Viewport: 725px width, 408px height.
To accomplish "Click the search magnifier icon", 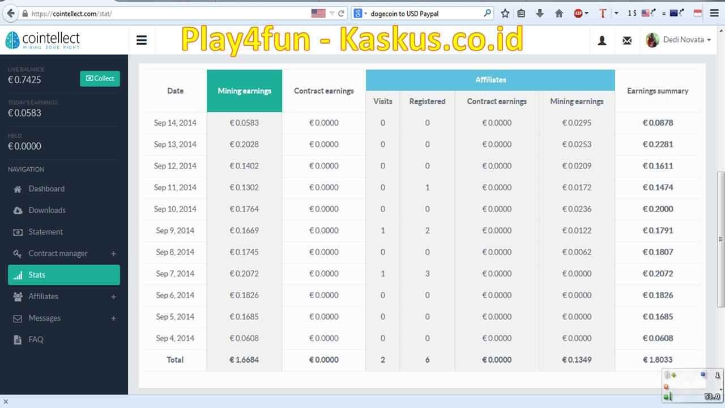I will 487,12.
